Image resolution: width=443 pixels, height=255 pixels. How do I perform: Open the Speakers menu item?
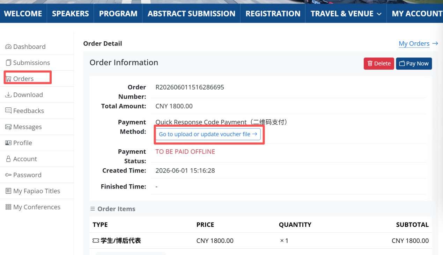[x=70, y=14]
